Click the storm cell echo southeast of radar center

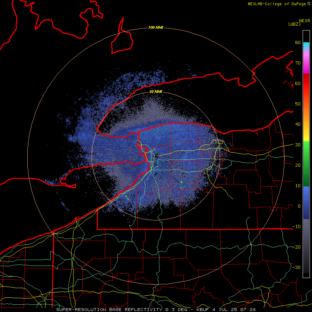pos(182,185)
